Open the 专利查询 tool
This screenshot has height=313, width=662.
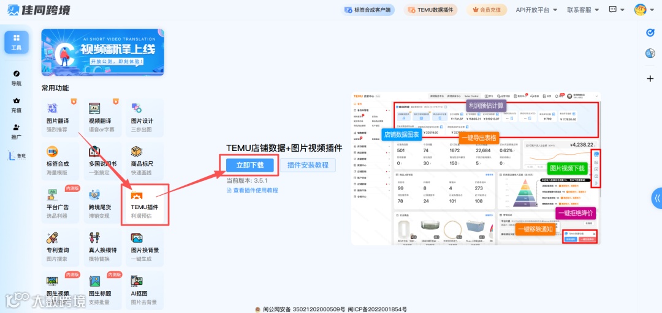point(60,248)
